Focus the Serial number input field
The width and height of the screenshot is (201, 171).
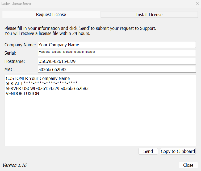(x=117, y=53)
